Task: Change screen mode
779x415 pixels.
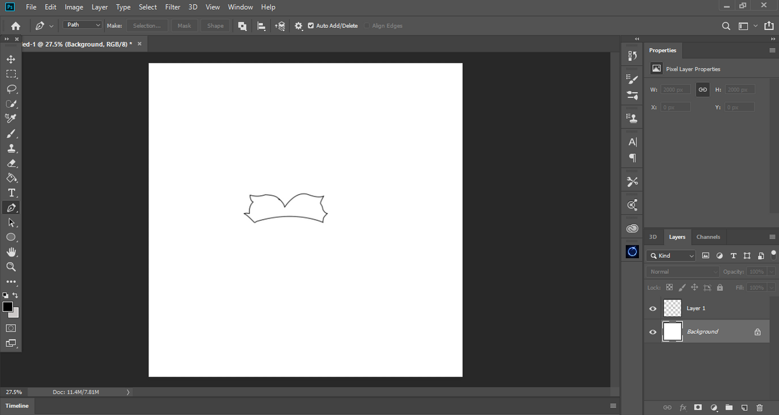Action: 11,343
